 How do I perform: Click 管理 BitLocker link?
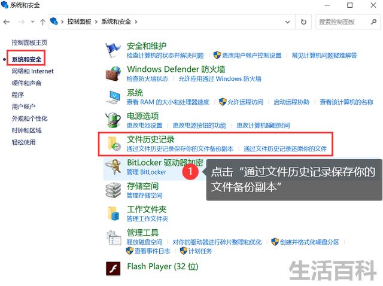point(146,172)
